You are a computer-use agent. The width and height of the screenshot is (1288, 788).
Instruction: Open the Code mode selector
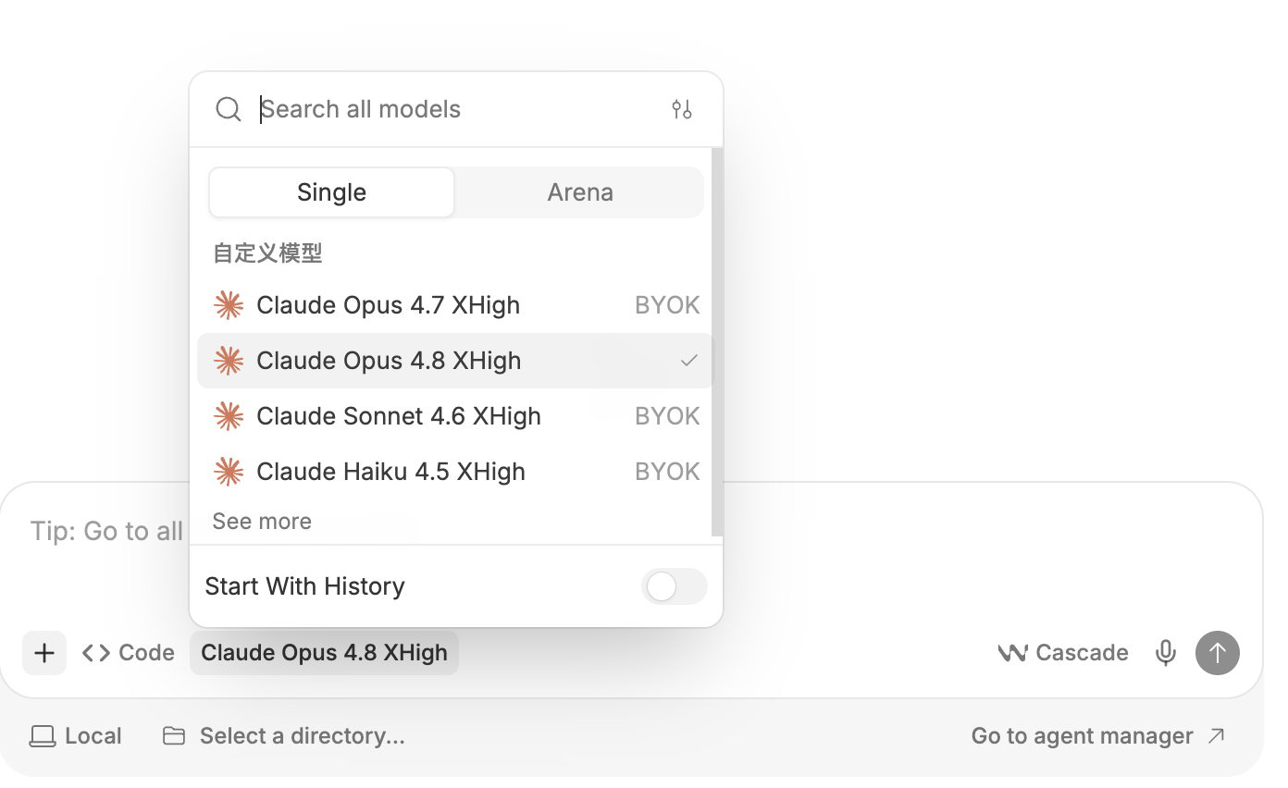pyautogui.click(x=128, y=653)
